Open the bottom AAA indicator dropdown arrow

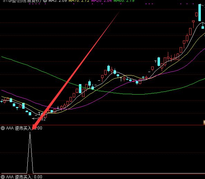3,177
